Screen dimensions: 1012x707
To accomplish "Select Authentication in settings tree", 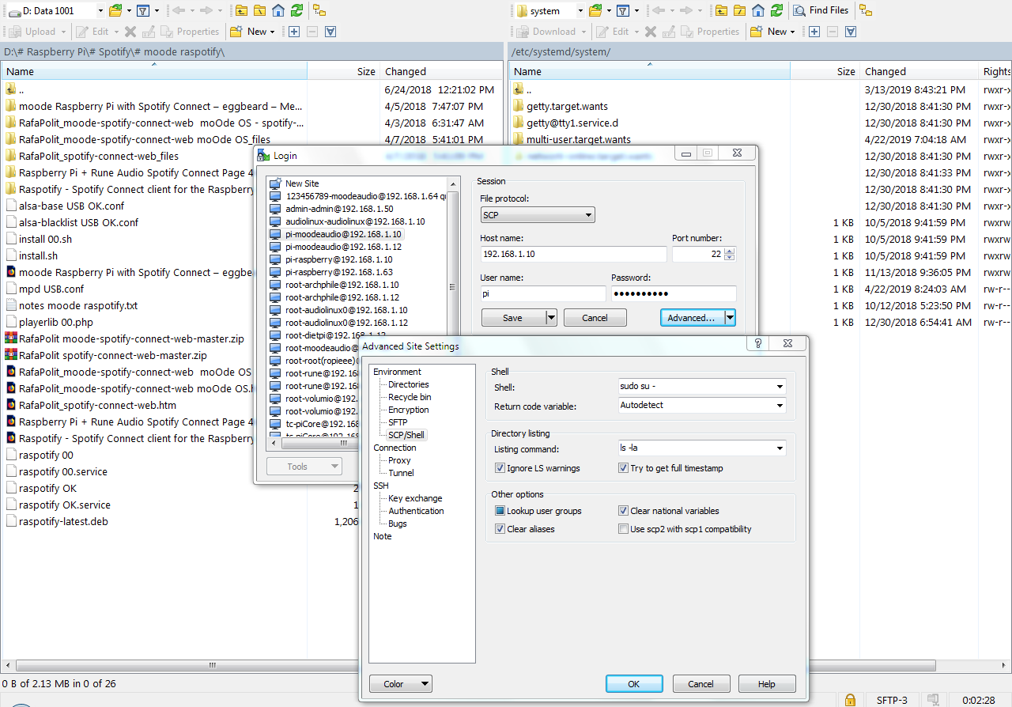I will click(x=416, y=511).
